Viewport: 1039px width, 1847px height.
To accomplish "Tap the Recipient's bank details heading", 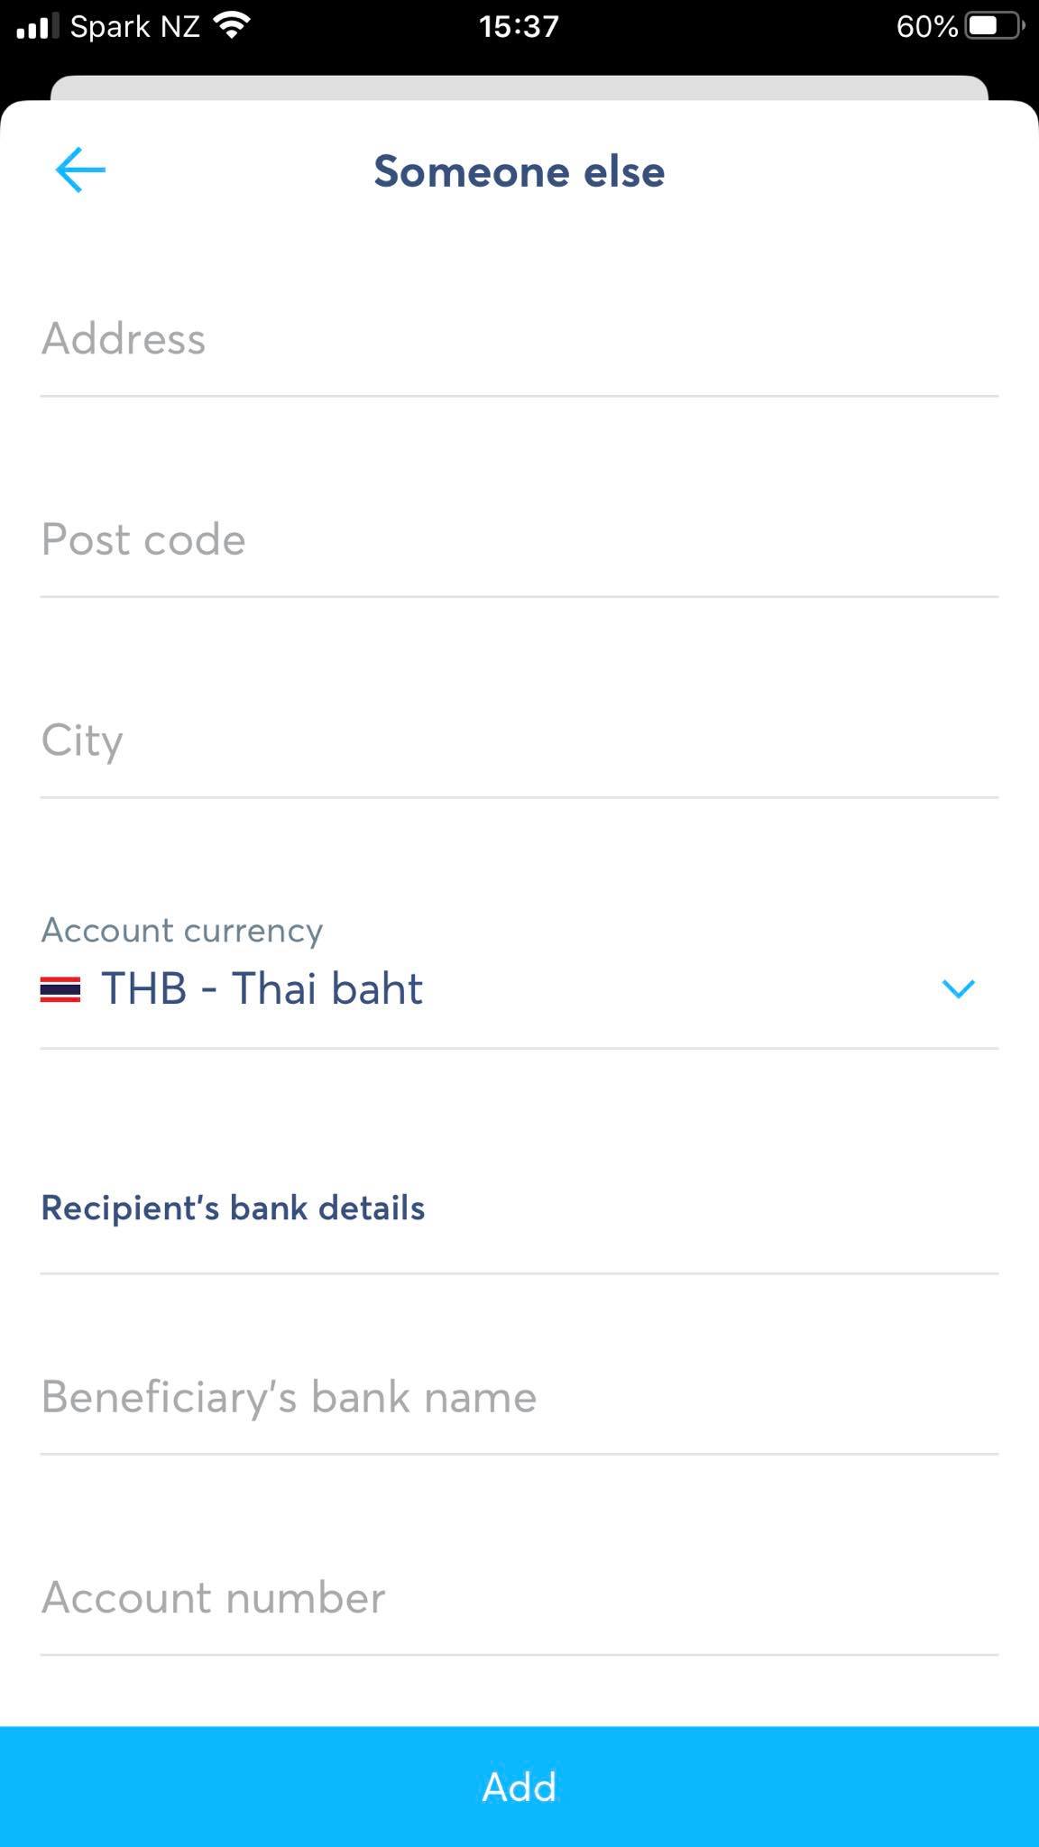I will [x=233, y=1208].
